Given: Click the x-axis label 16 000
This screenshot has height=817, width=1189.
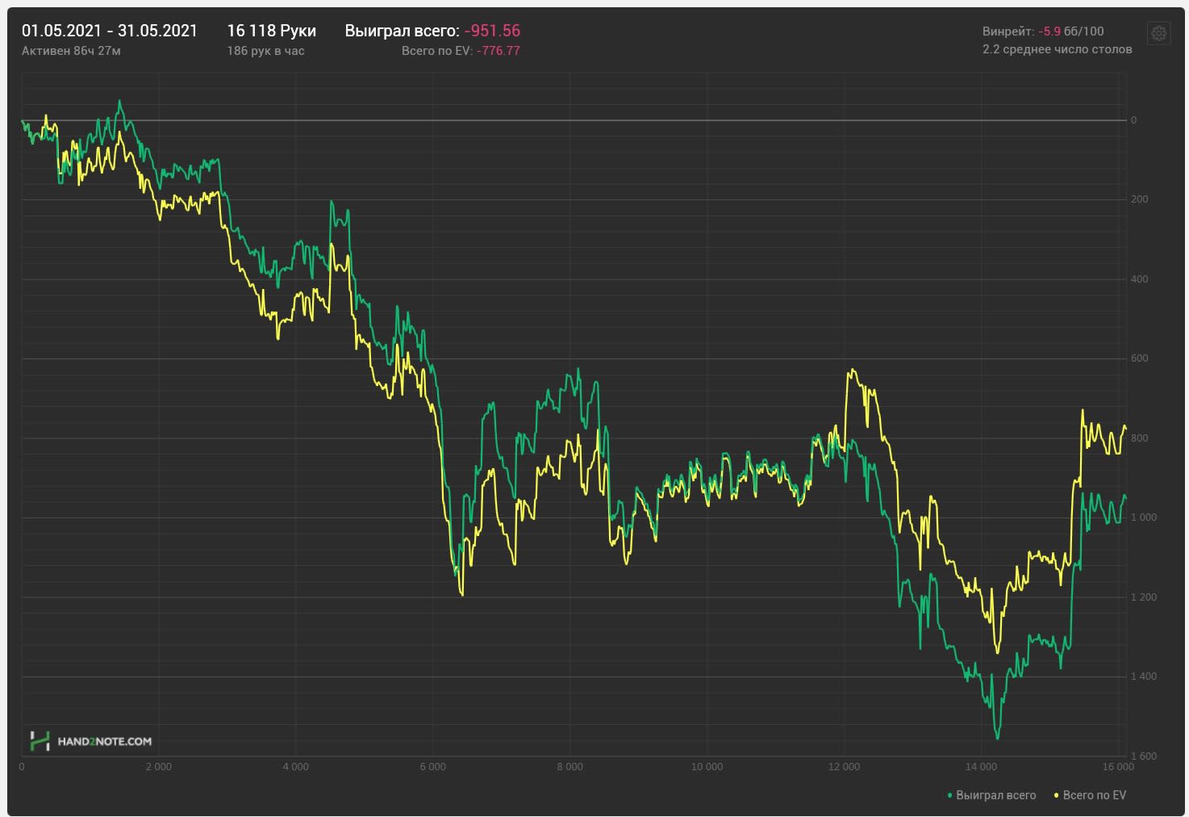Looking at the screenshot, I should coord(1118,767).
